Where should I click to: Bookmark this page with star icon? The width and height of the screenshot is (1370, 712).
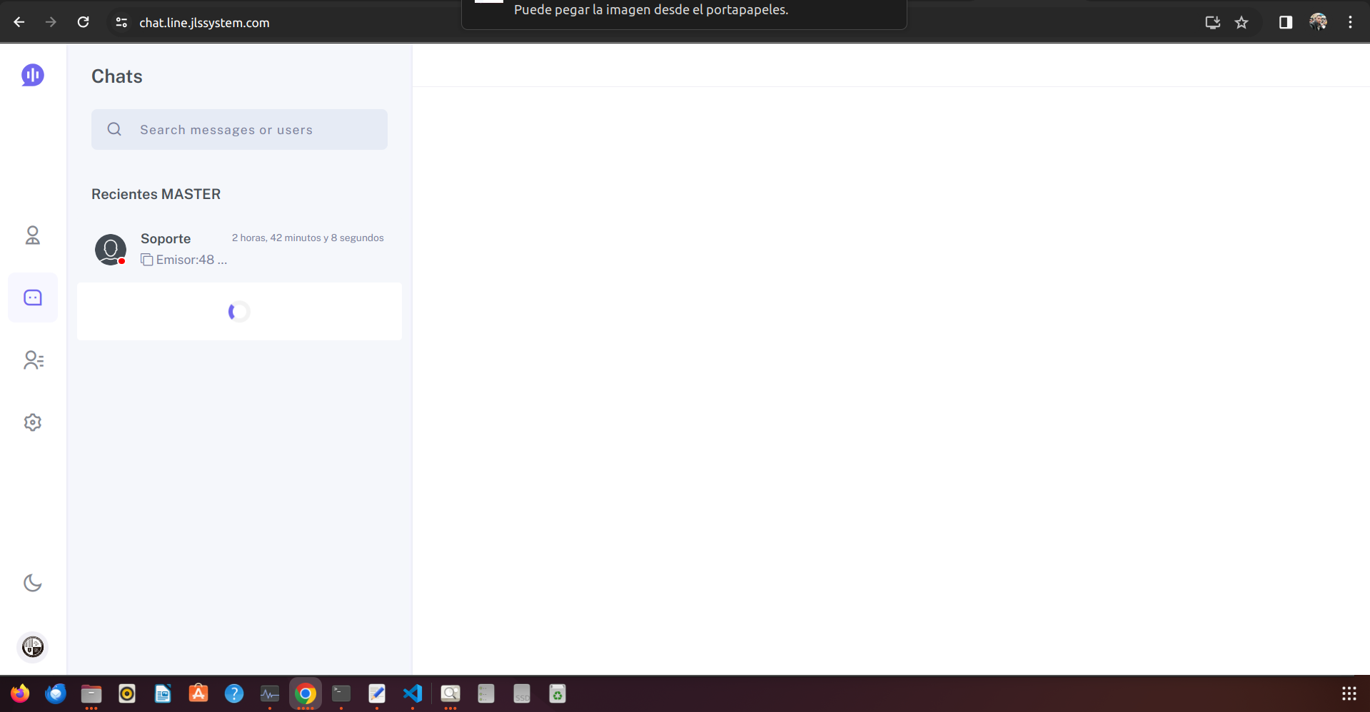pos(1241,22)
